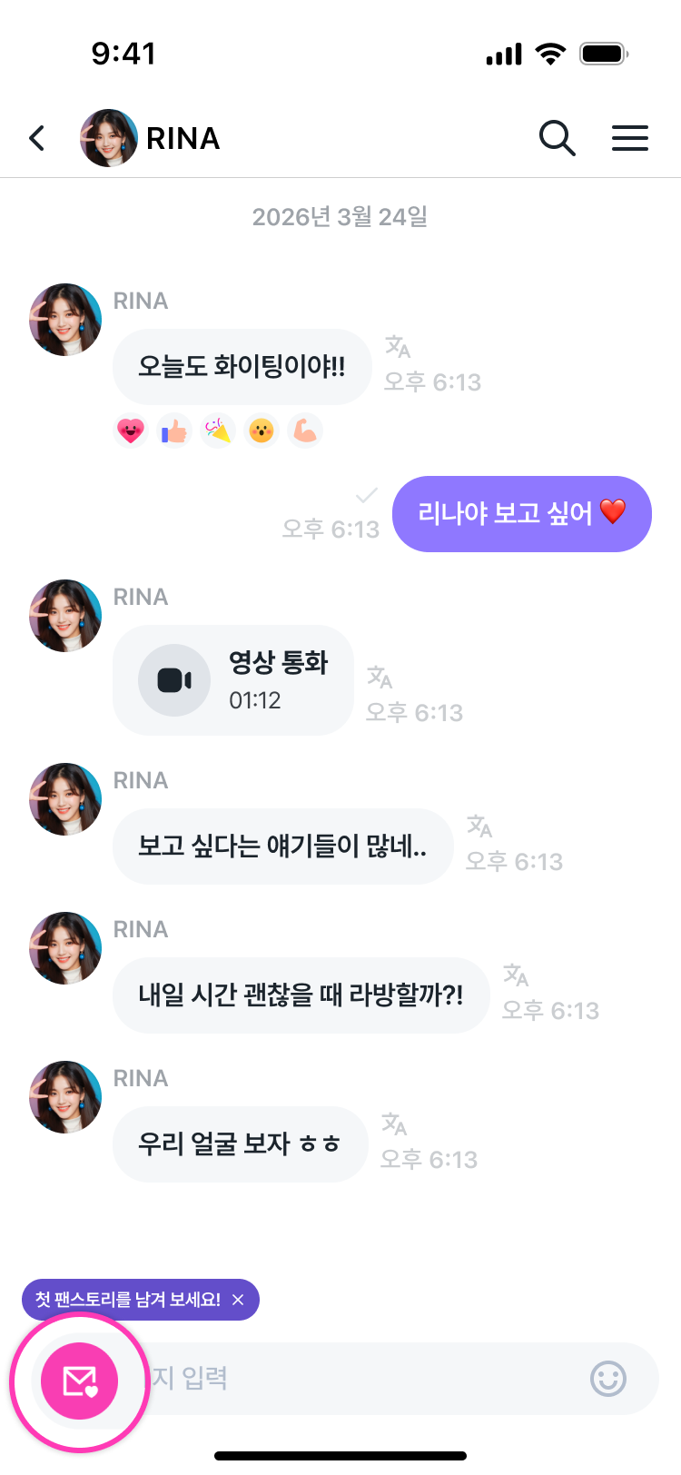This screenshot has height=1475, width=681.
Task: Tap the back arrow to leave chat
Action: (x=37, y=138)
